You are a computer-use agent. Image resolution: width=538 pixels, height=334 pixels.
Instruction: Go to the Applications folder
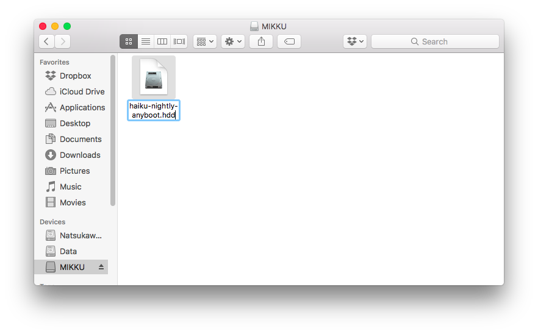click(82, 107)
